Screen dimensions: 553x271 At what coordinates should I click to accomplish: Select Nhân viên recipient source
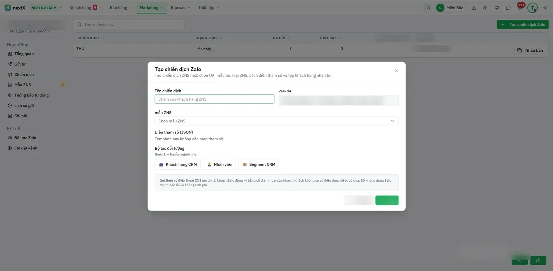219,164
